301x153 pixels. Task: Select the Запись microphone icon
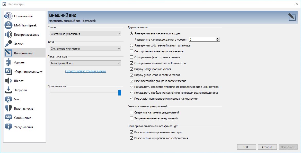click(x=8, y=44)
